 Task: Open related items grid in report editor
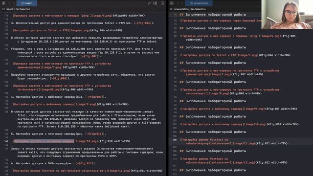click(3, 3)
